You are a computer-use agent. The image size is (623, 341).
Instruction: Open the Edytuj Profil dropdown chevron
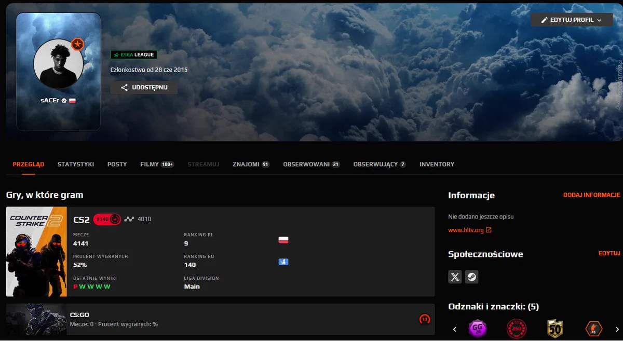tap(599, 20)
